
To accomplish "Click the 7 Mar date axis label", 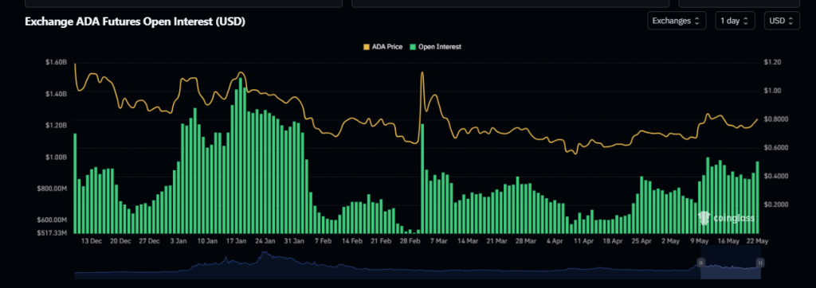I will [439, 241].
